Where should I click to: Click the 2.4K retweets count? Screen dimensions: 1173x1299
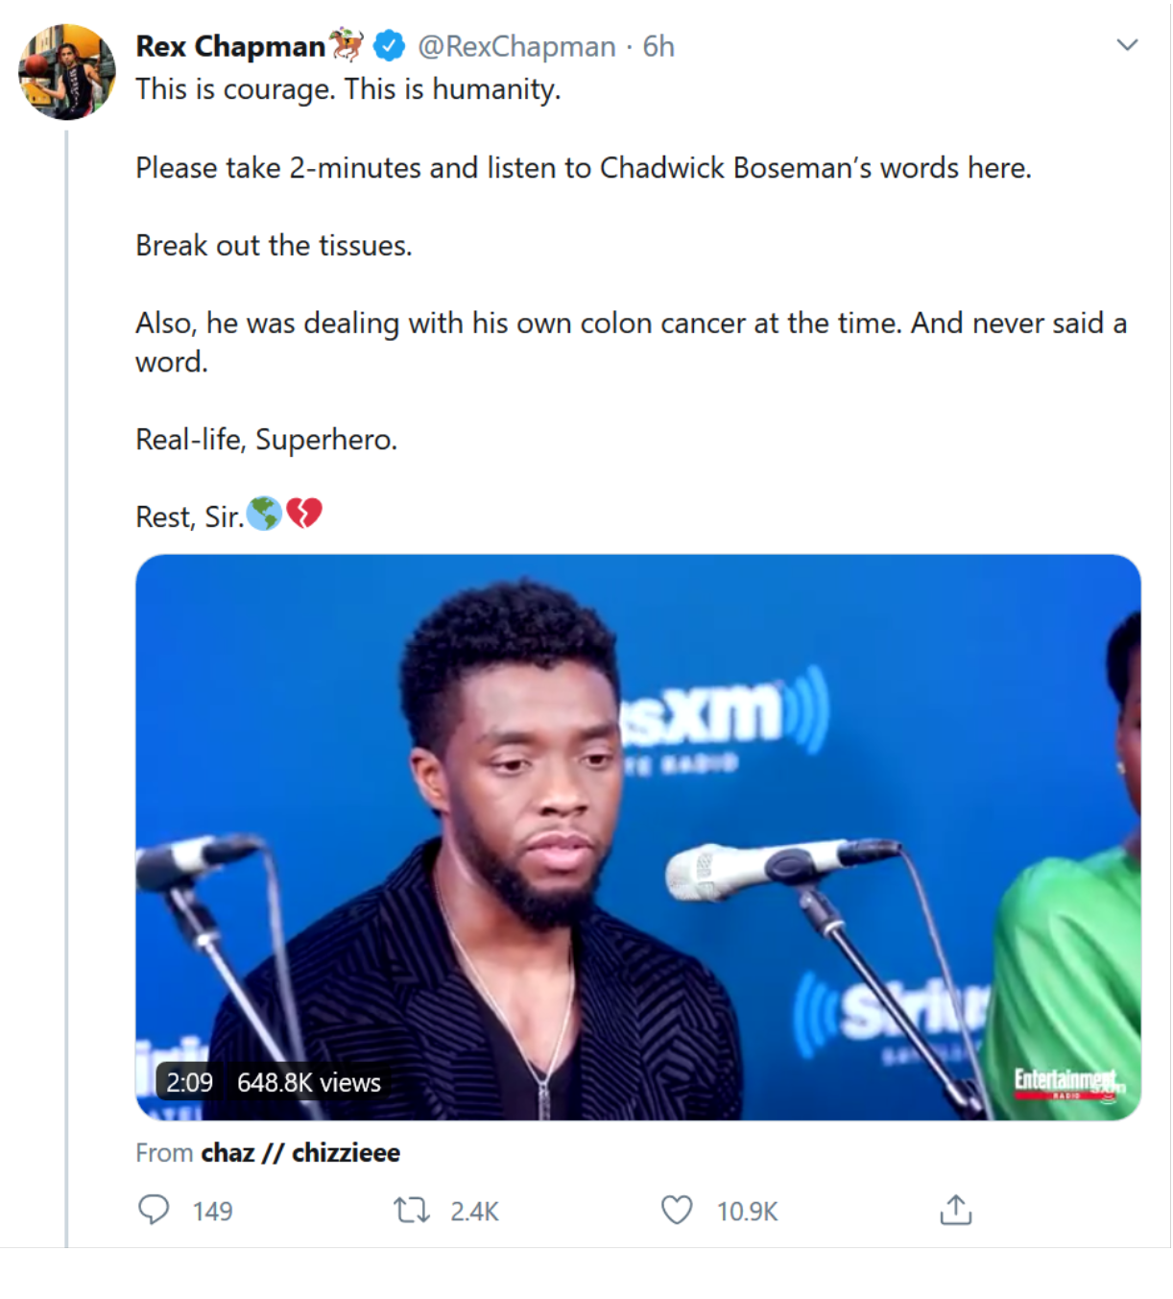(474, 1212)
